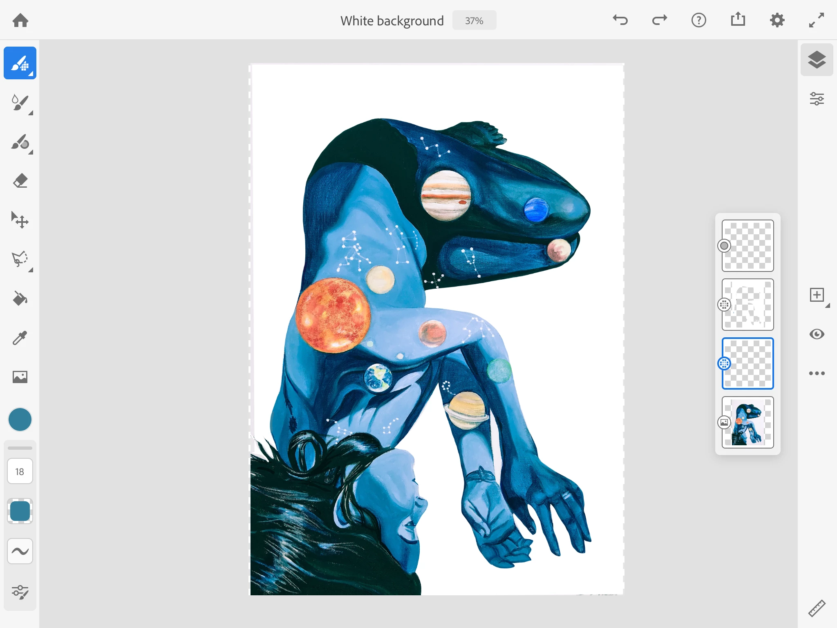This screenshot has height=628, width=837.
Task: Toggle full screen mode arrows
Action: click(817, 20)
